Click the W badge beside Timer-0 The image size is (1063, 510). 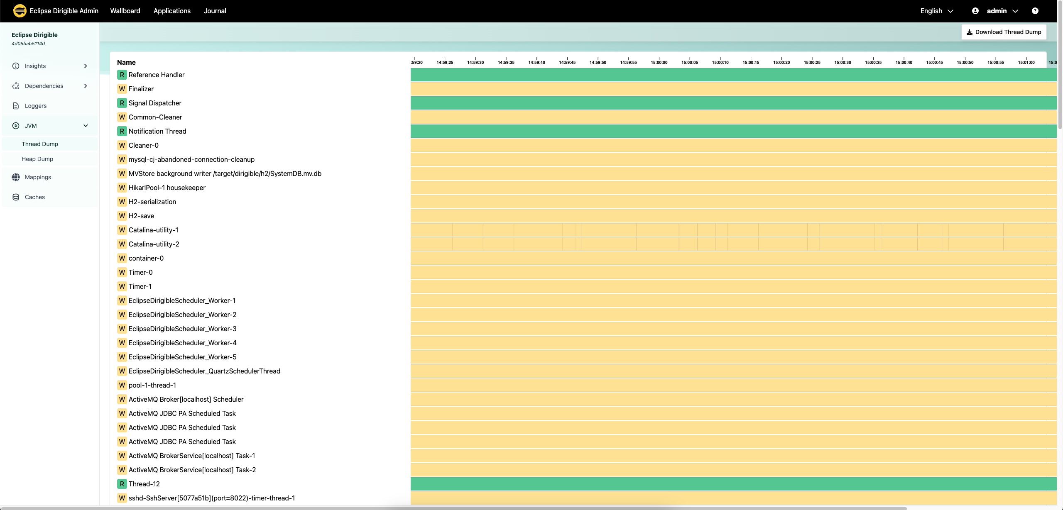pyautogui.click(x=122, y=272)
